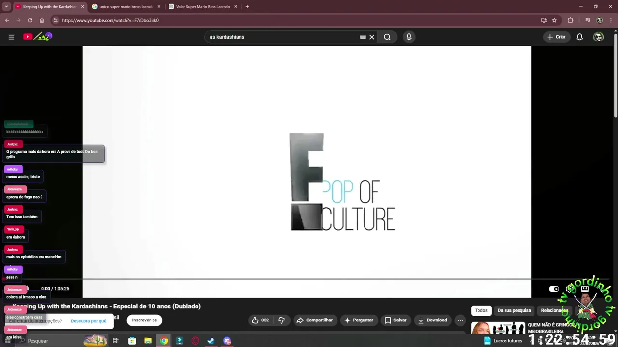The width and height of the screenshot is (618, 347).
Task: Click the Descubra por quê link
Action: pos(88,321)
